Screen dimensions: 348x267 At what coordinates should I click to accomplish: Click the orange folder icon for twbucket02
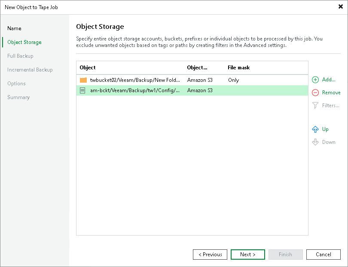(83, 80)
